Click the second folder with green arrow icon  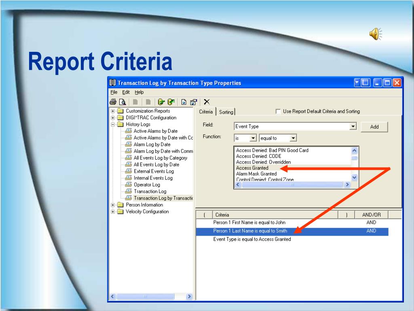pyautogui.click(x=171, y=102)
